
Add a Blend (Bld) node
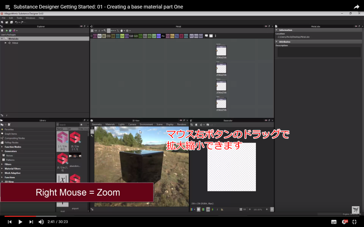coord(99,36)
